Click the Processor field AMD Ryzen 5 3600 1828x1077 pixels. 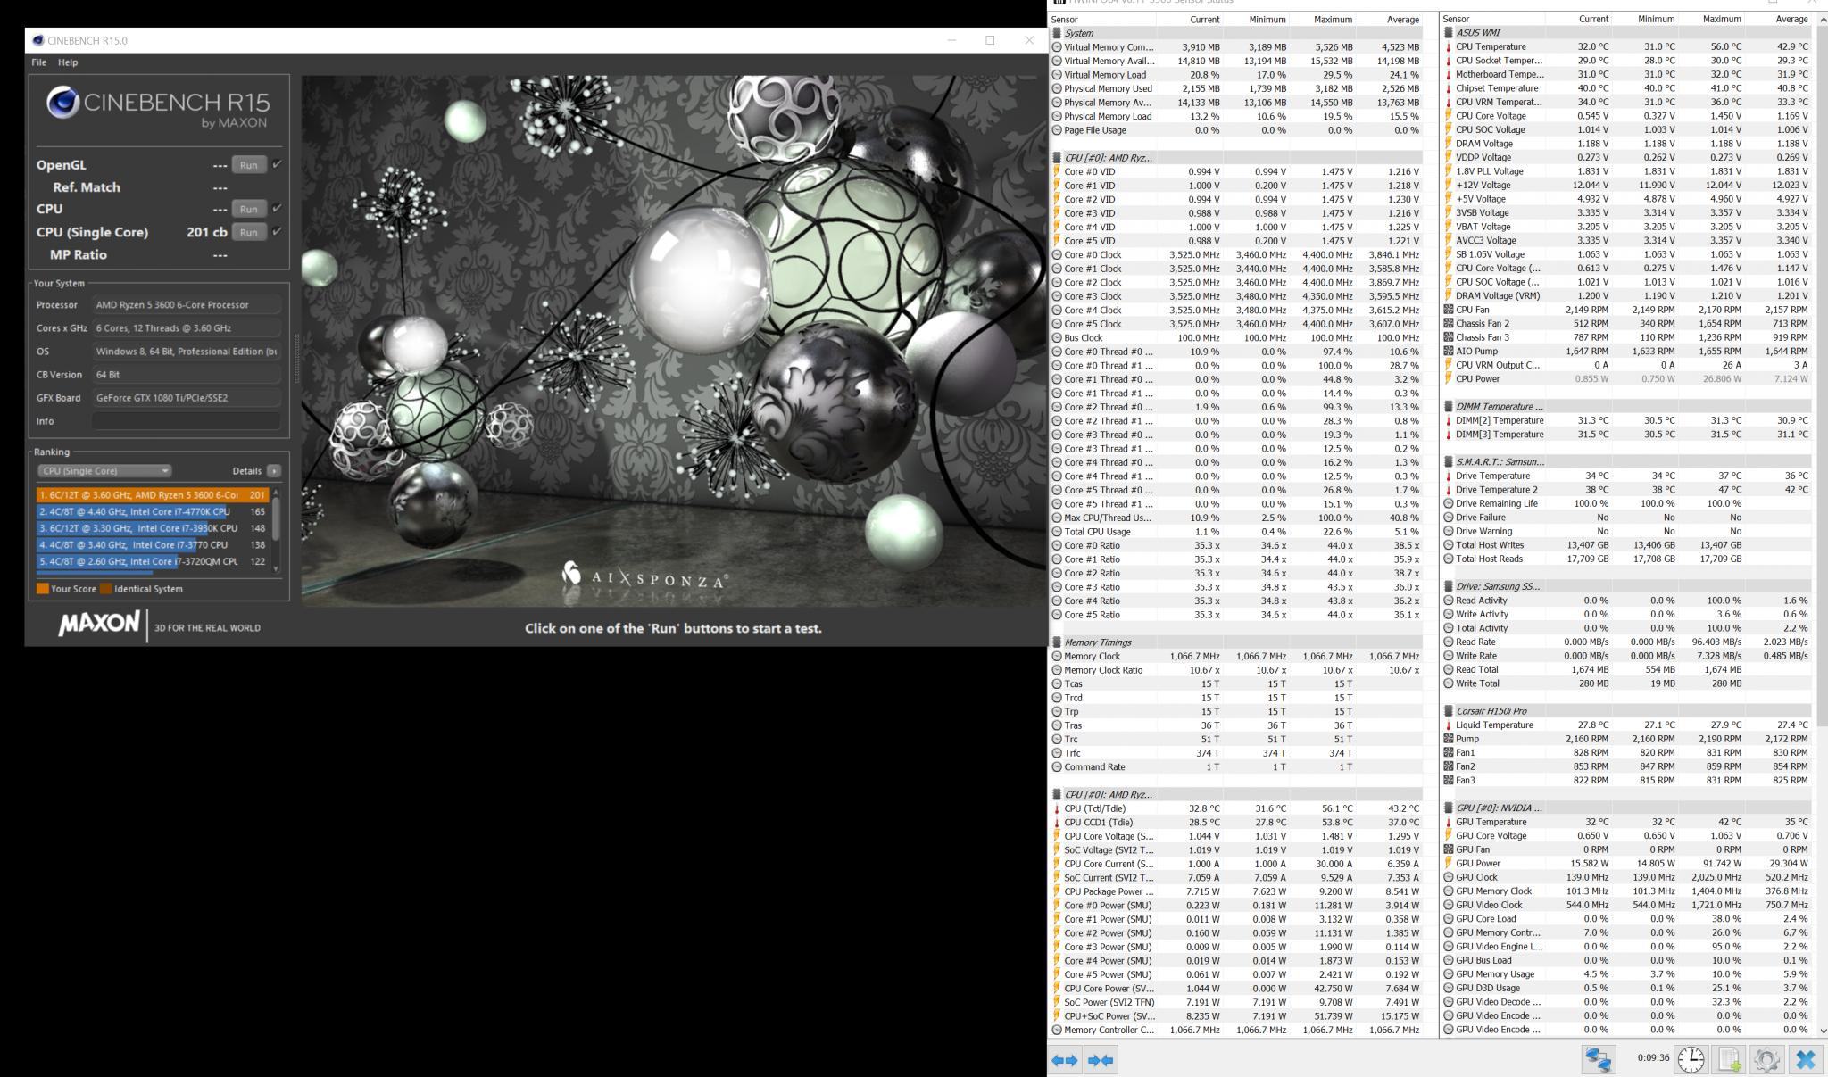[x=186, y=305]
